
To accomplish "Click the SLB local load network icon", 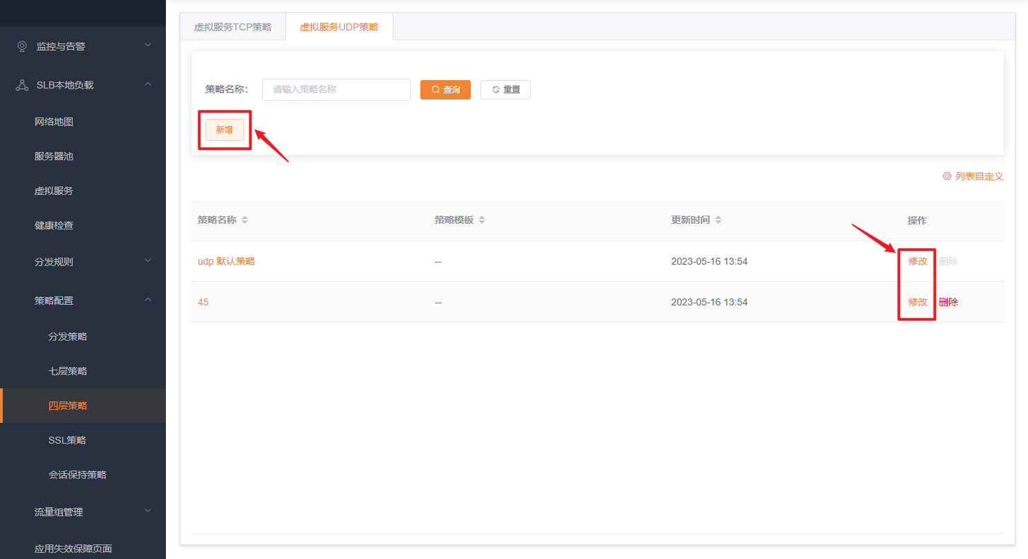I will pyautogui.click(x=22, y=85).
